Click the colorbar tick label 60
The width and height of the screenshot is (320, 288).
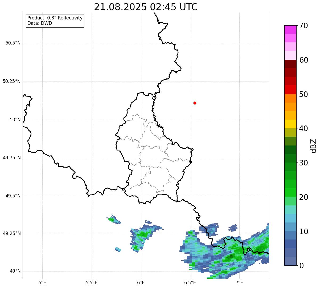pos(304,60)
